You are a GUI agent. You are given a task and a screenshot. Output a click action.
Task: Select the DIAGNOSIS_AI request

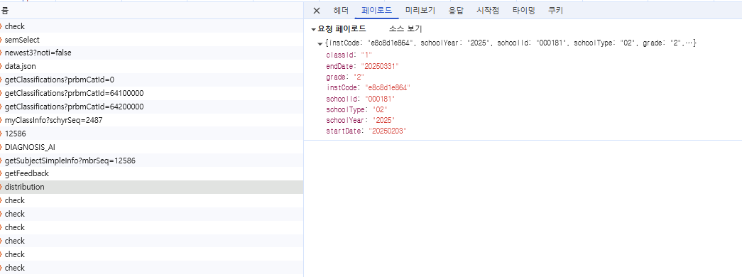click(151, 147)
